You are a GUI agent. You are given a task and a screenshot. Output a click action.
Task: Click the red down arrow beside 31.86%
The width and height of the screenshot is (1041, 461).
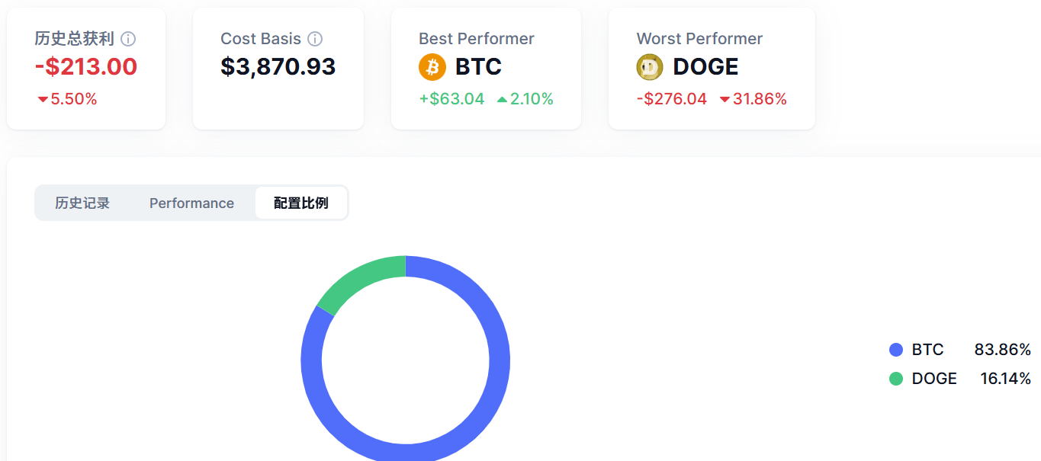click(x=724, y=100)
